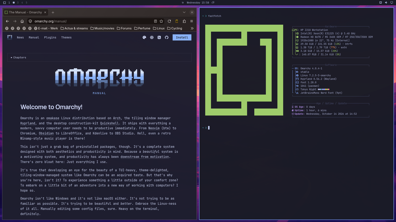Open the list-all-tabs chevron

point(184,12)
